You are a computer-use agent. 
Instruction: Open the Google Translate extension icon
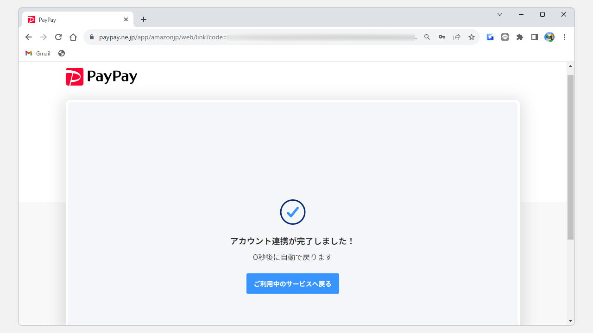pyautogui.click(x=490, y=37)
